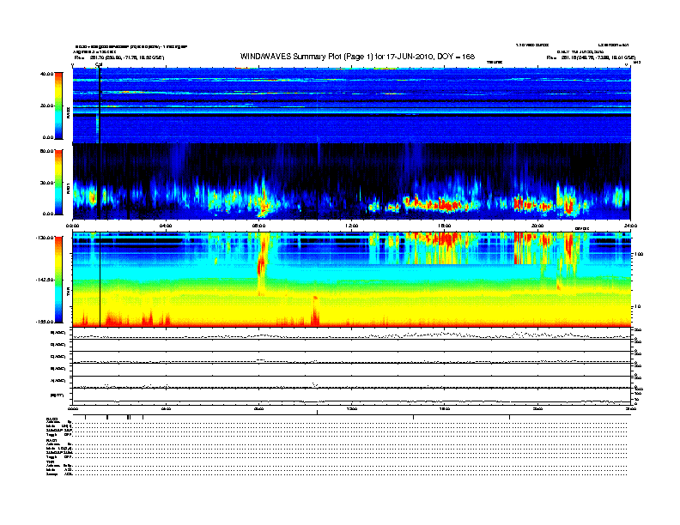Click the RAD1 heading in the status table

[52, 441]
